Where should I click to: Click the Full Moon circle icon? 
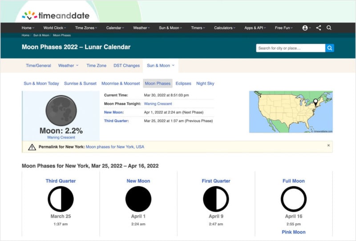[294, 199]
